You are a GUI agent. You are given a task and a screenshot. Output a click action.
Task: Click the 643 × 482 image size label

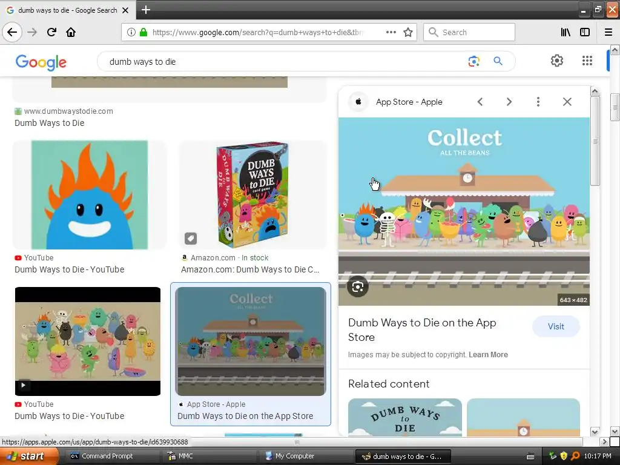click(x=573, y=300)
